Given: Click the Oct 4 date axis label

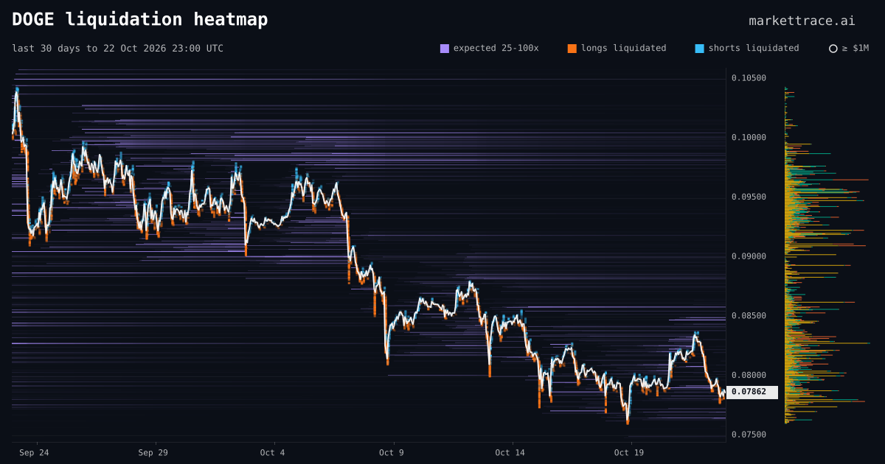Looking at the screenshot, I should tap(272, 452).
